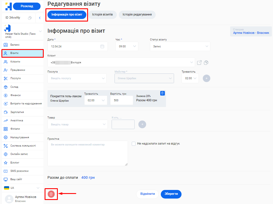Viewport: 273px width, 204px height.
Task: Open client profile in new window icon
Action: 199,63
